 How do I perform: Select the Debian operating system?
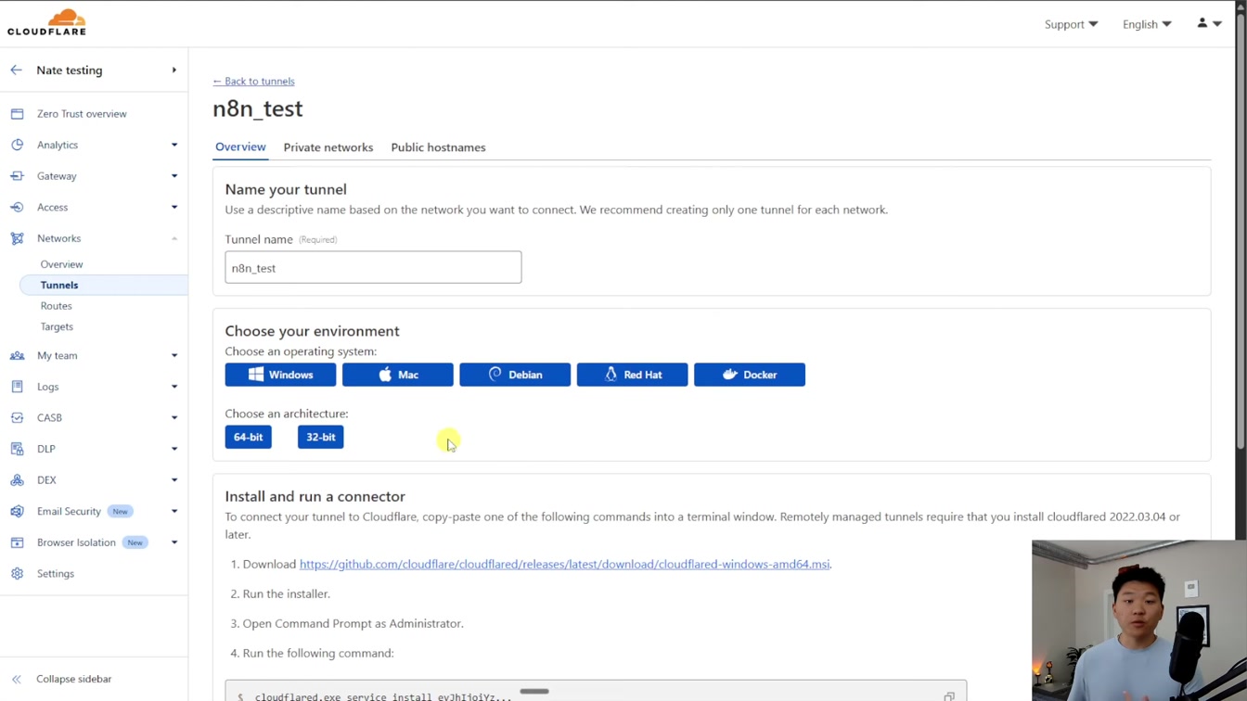point(515,375)
